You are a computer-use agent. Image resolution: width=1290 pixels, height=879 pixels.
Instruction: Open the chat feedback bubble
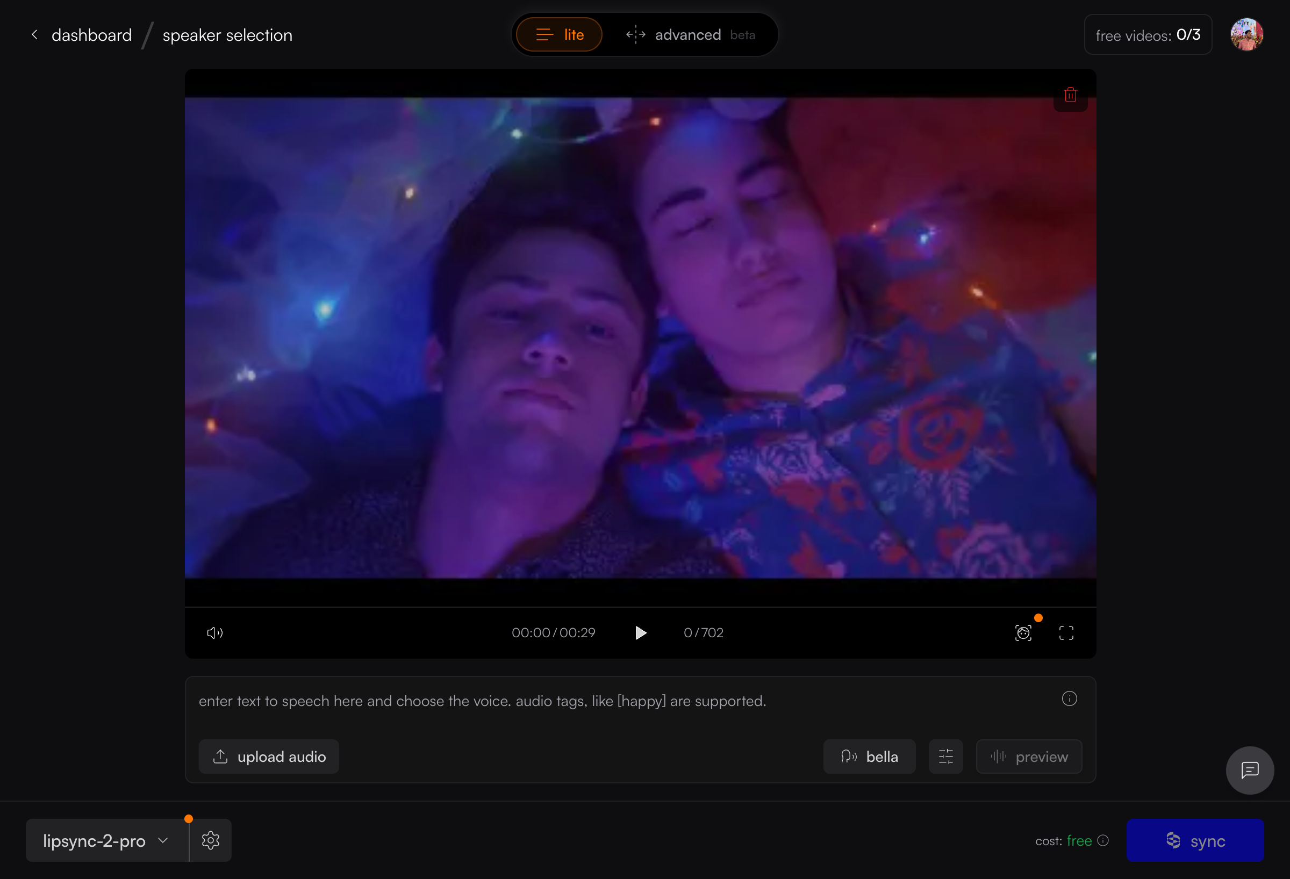1250,770
